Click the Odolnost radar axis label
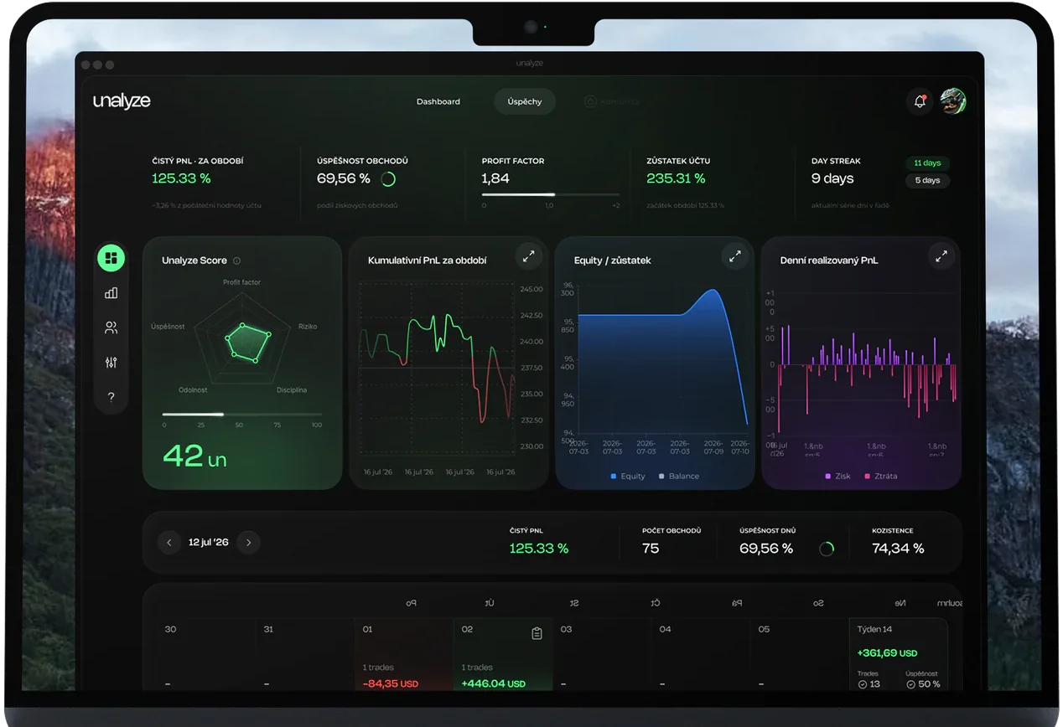This screenshot has width=1063, height=727. 193,390
